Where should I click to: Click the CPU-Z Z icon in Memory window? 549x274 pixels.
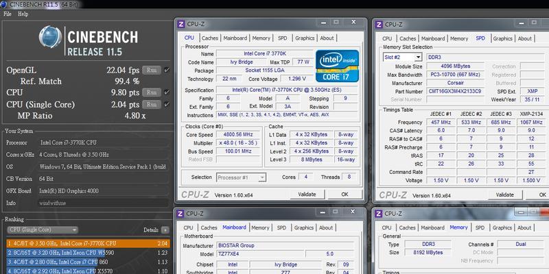tap(379, 213)
